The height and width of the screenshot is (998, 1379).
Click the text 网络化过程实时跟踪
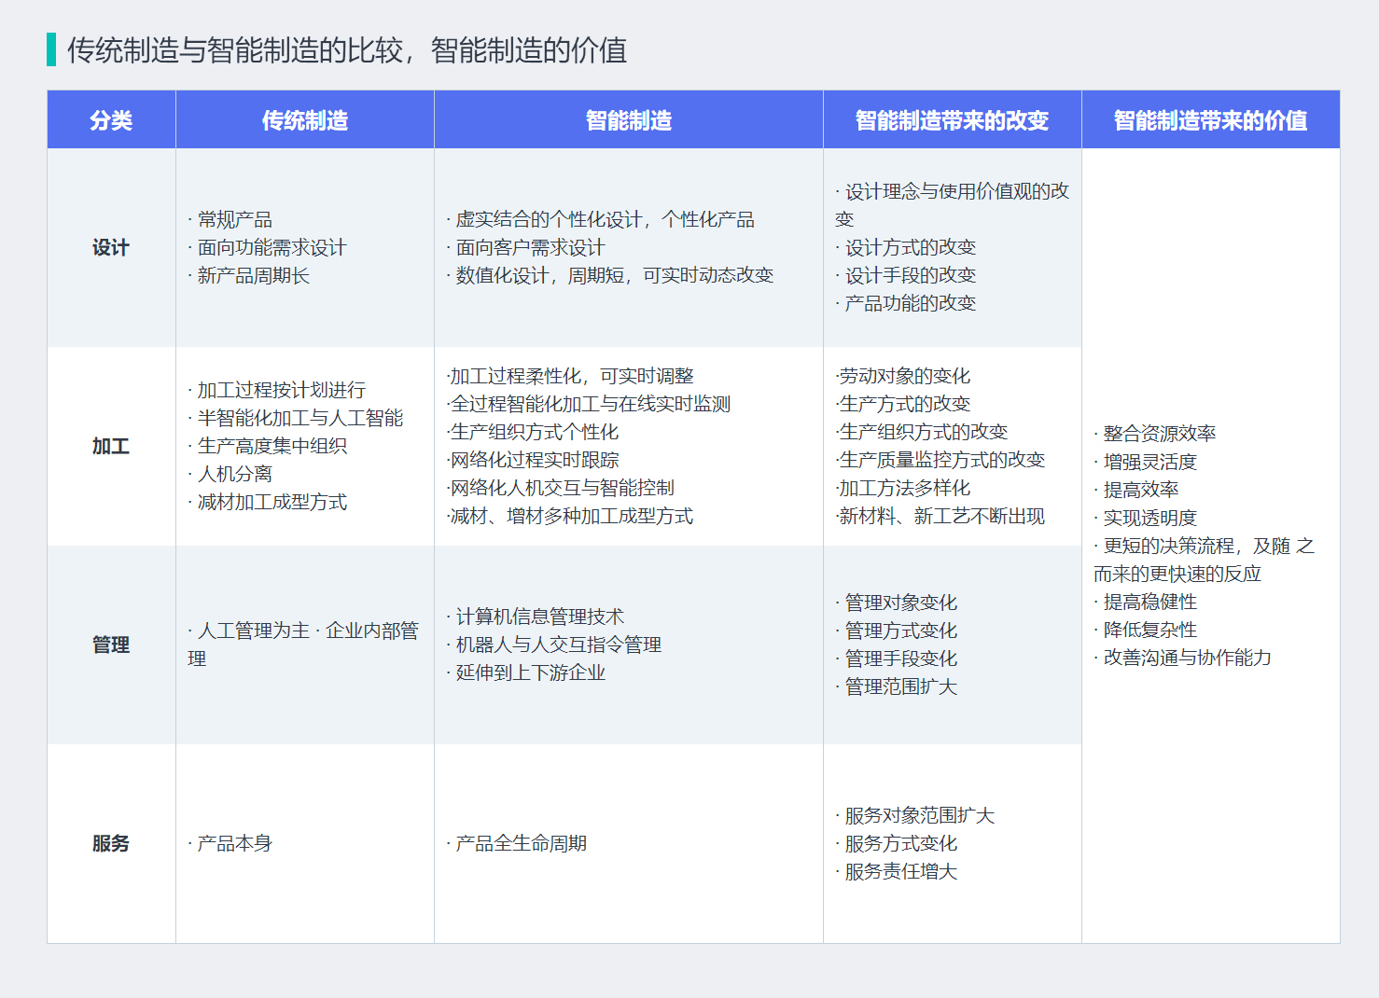pos(533,461)
